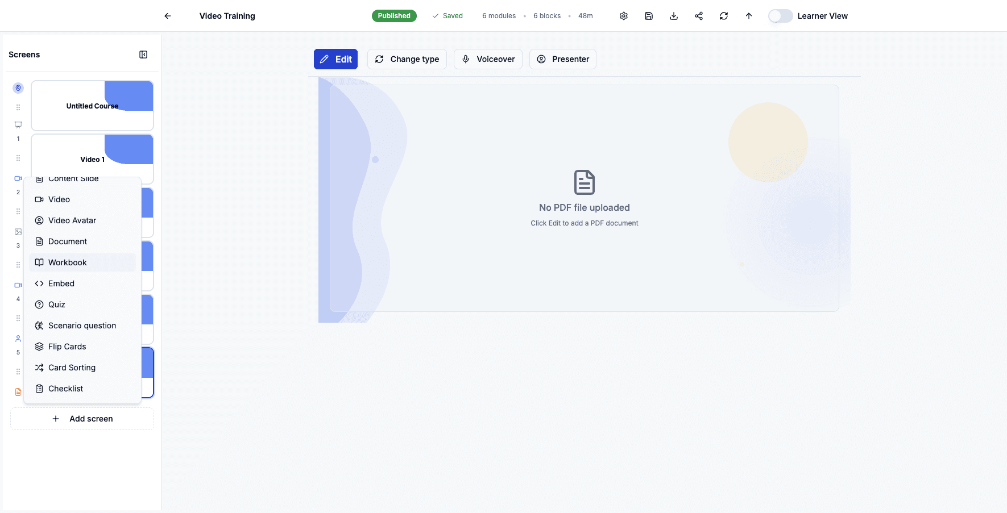The height and width of the screenshot is (513, 1007).
Task: Add a Quiz screen
Action: pos(82,305)
